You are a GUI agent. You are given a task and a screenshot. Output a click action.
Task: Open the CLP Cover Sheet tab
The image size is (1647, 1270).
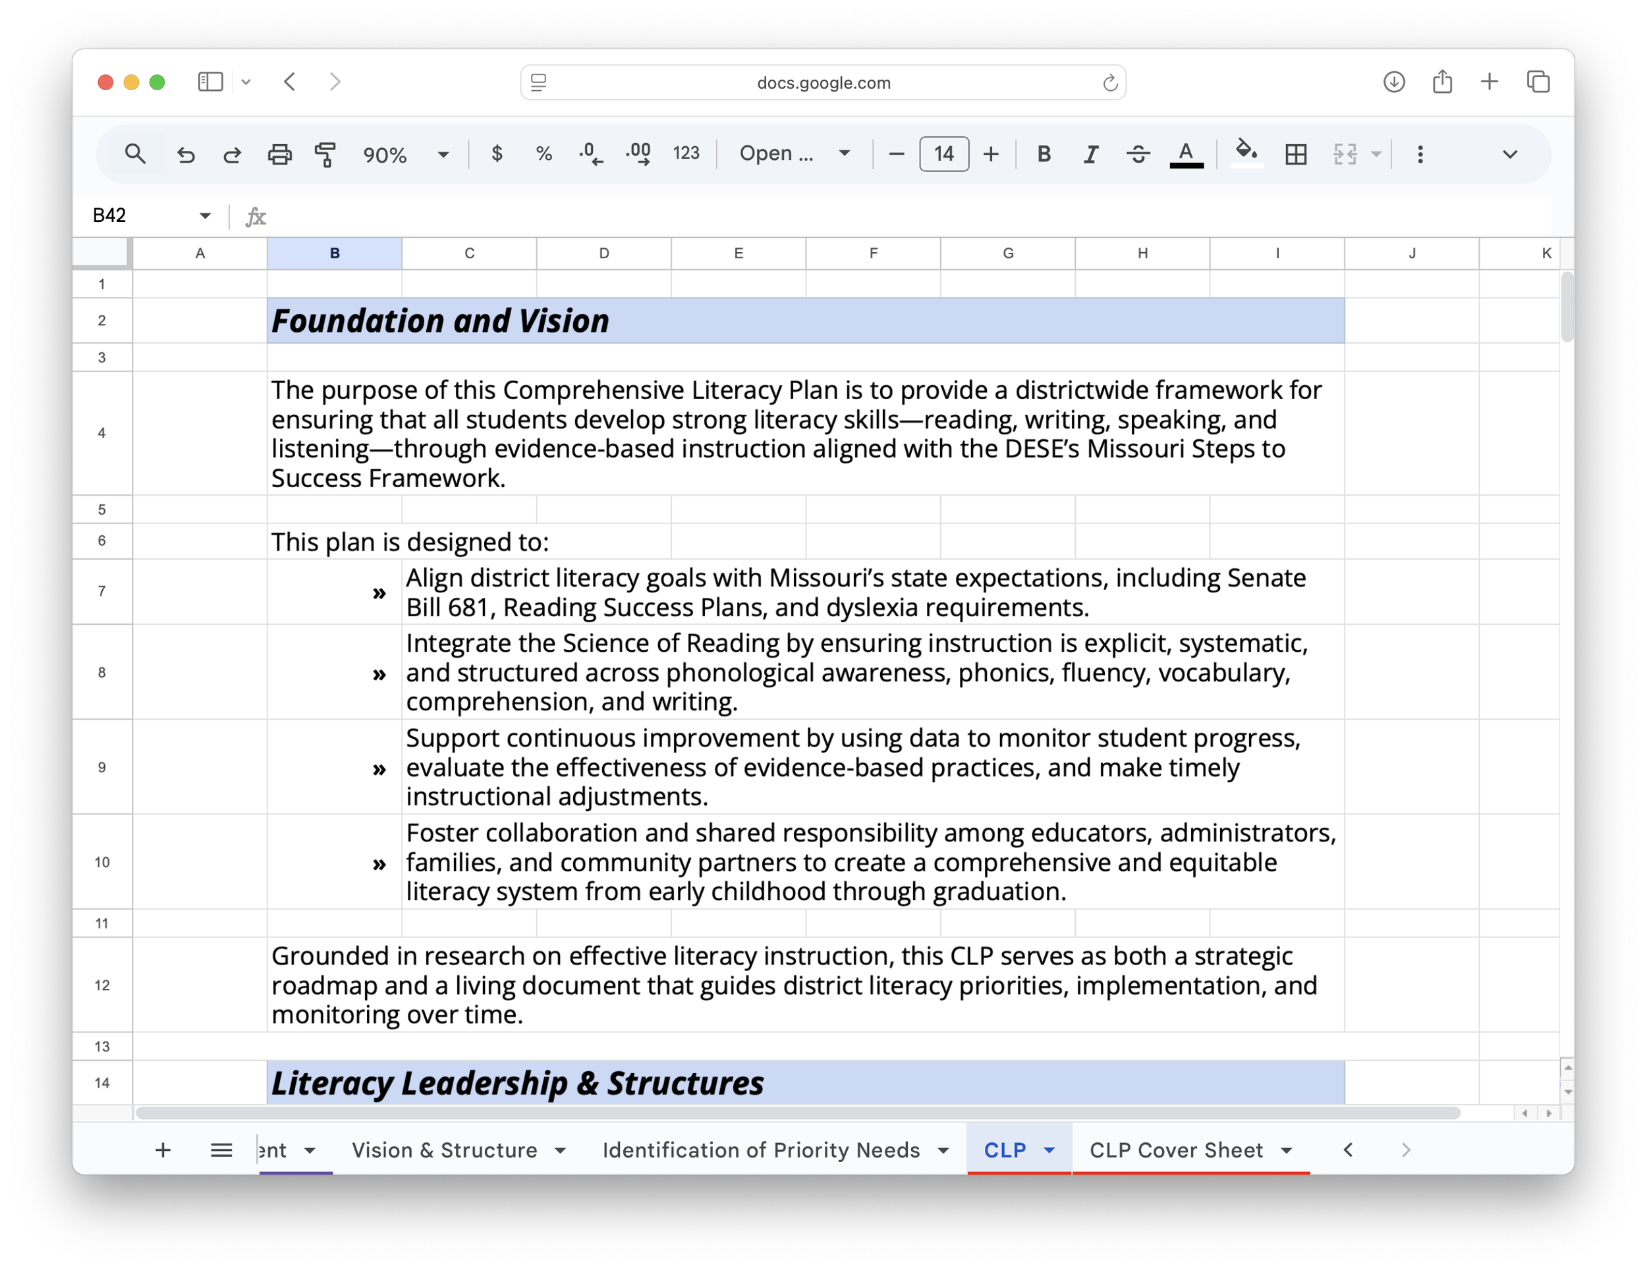(x=1176, y=1150)
